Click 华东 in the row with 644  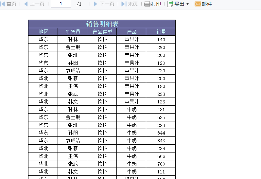pyautogui.click(x=43, y=133)
